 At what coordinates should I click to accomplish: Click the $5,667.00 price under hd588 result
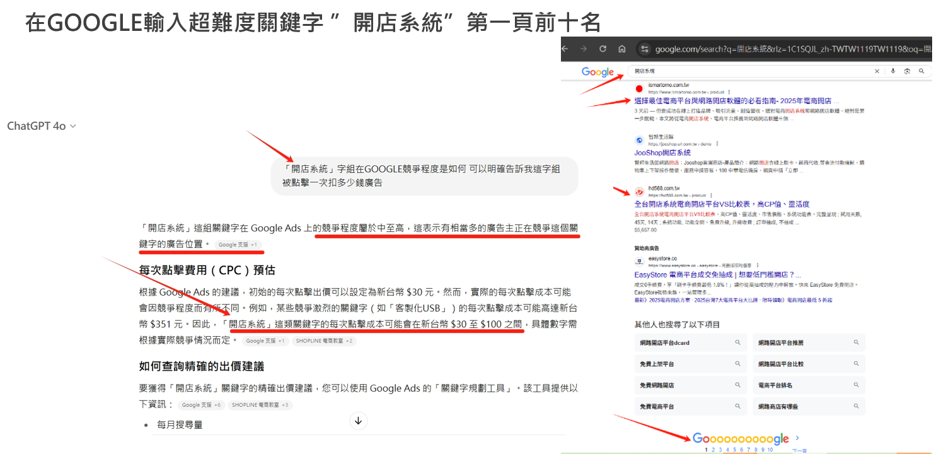(x=645, y=230)
